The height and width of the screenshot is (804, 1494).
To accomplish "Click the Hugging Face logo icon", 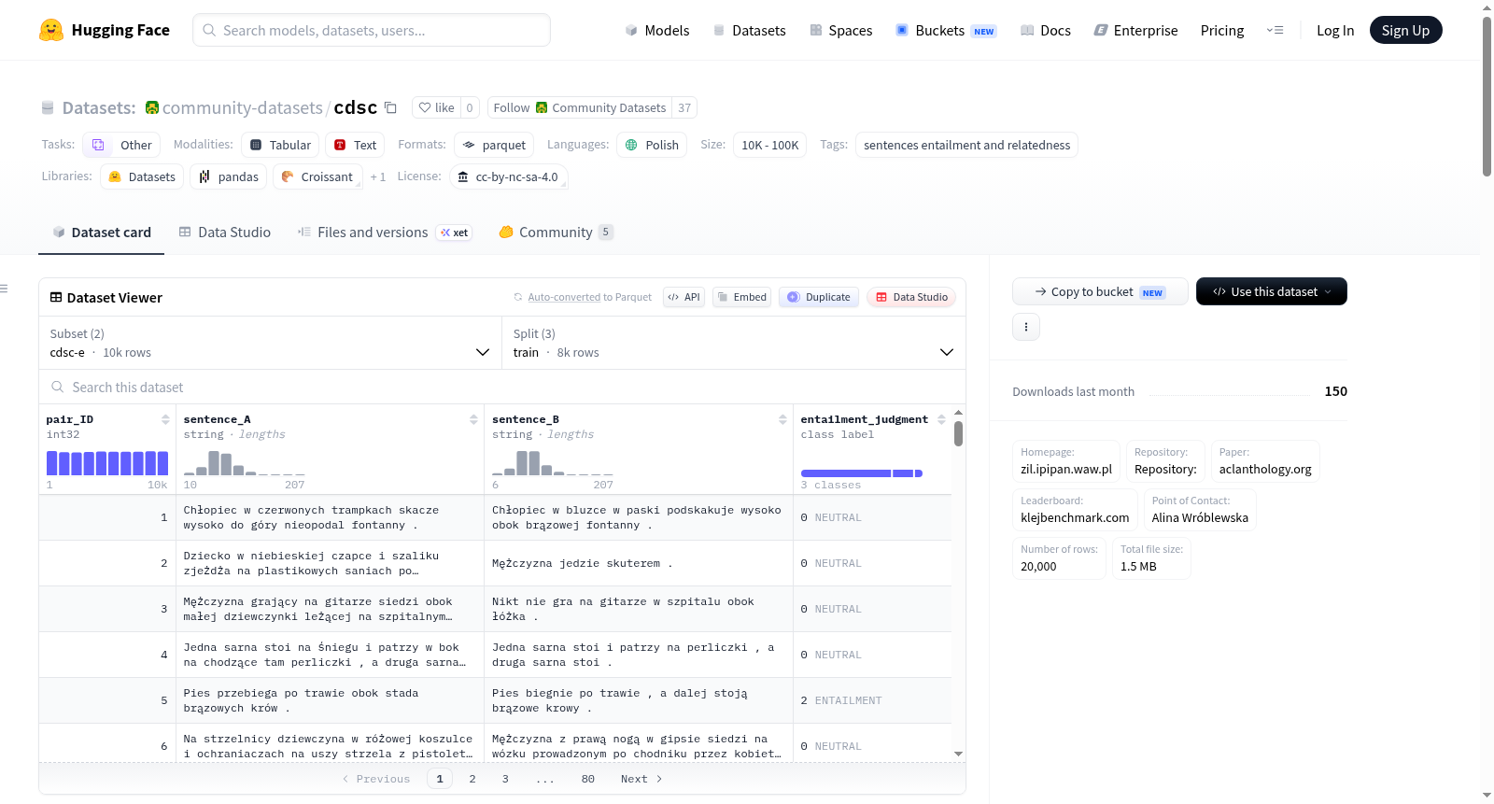I will (51, 30).
